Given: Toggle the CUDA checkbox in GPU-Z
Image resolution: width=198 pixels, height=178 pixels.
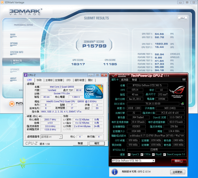Looking at the screenshot, I should [x=142, y=155].
